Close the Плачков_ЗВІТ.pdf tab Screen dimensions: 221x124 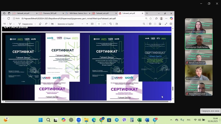pyautogui.click(x=63, y=13)
